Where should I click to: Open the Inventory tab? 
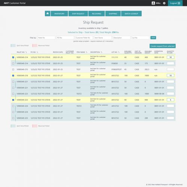59,13
